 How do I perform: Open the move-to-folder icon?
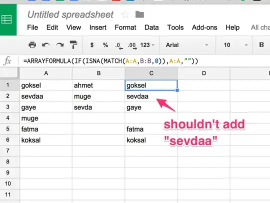point(139,14)
